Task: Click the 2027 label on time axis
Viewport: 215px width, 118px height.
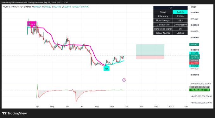Action: [x=171, y=107]
